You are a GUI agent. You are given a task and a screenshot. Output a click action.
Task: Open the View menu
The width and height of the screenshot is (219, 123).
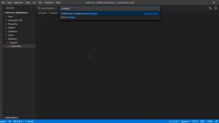pyautogui.click(x=28, y=2)
